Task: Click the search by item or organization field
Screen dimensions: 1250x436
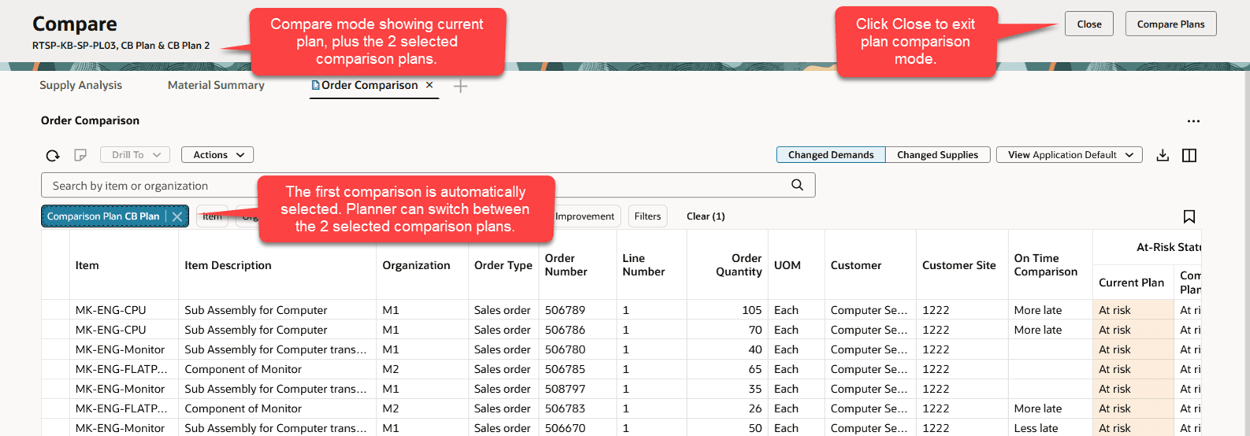Action: [x=428, y=185]
